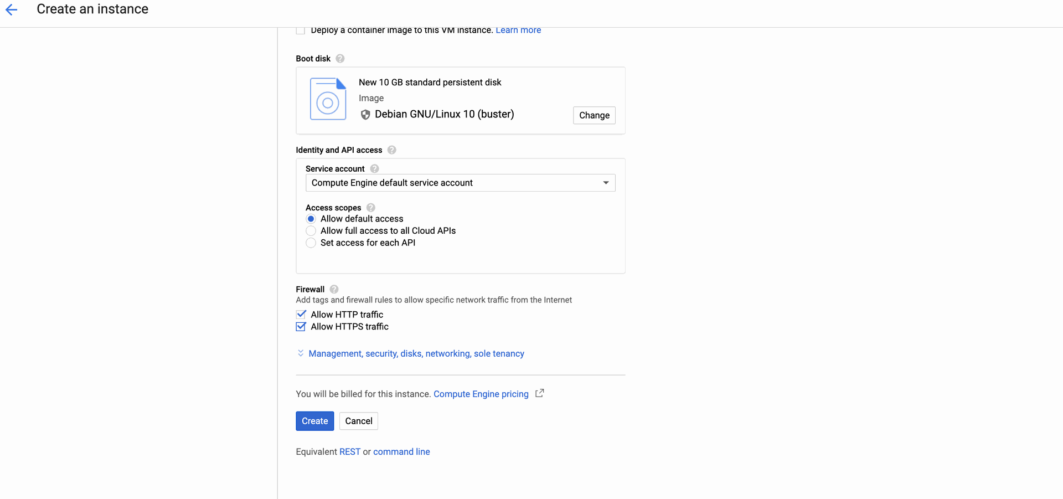Open Compute Engine pricing link
Viewport: 1063px width, 499px height.
coord(481,394)
